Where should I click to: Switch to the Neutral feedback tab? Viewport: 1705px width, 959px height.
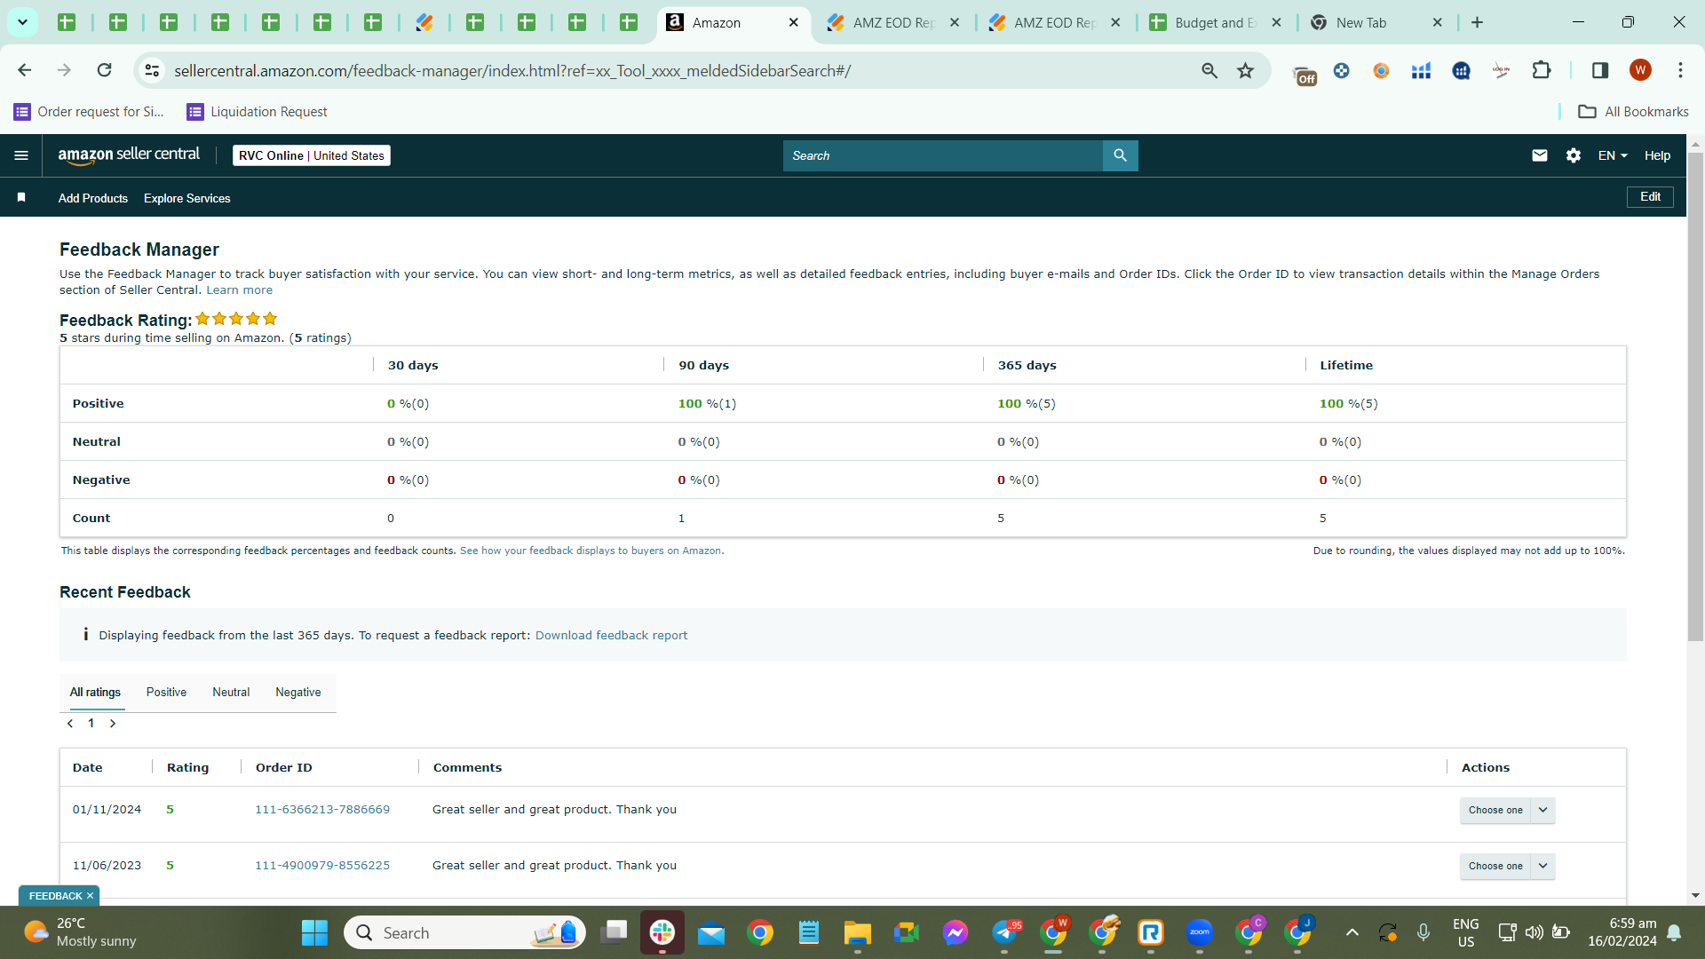tap(231, 693)
